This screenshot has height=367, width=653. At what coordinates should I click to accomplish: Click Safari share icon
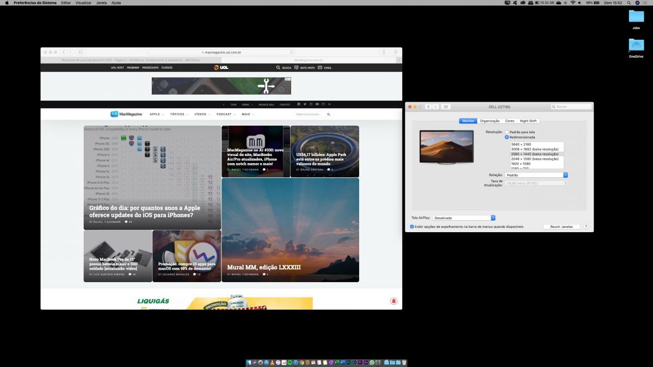[384, 52]
